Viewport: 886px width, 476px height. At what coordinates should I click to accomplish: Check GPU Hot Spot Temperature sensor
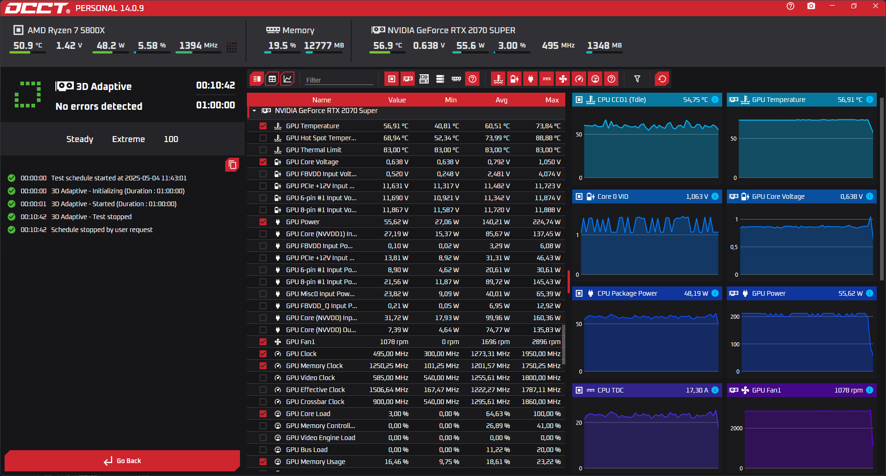(263, 138)
